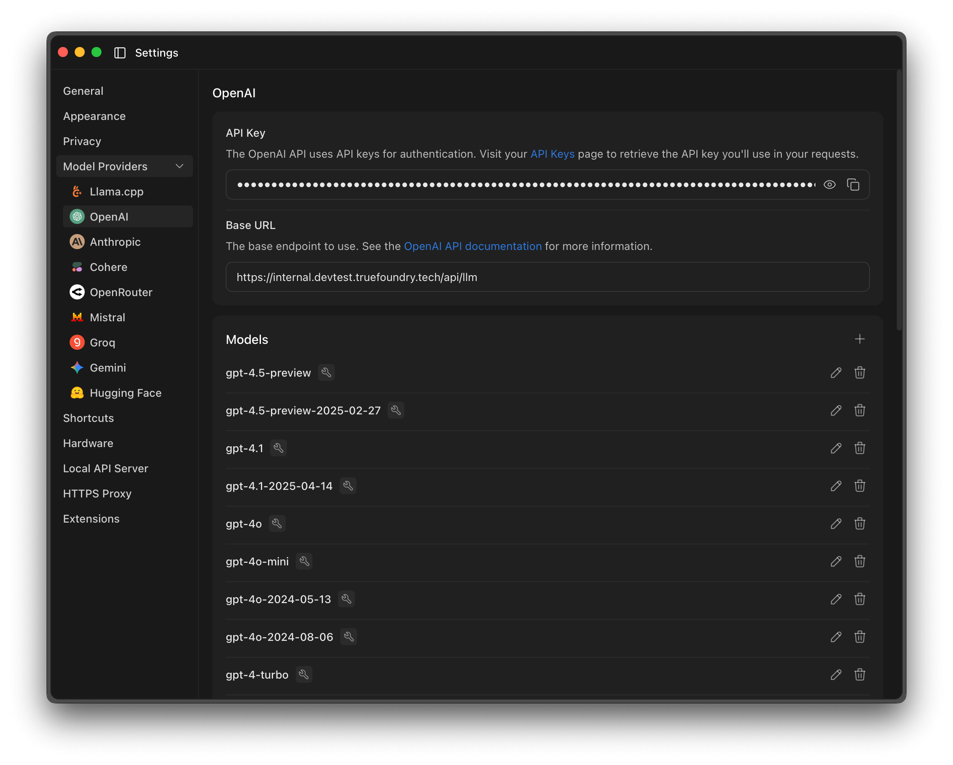Copy the API key to clipboard
This screenshot has height=765, width=953.
click(x=853, y=184)
